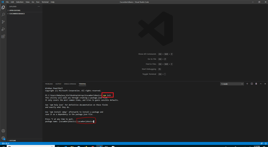Open Explorer's more actions ellipsis

39,7
